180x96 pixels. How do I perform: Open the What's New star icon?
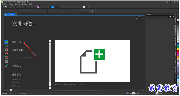tap(6, 50)
